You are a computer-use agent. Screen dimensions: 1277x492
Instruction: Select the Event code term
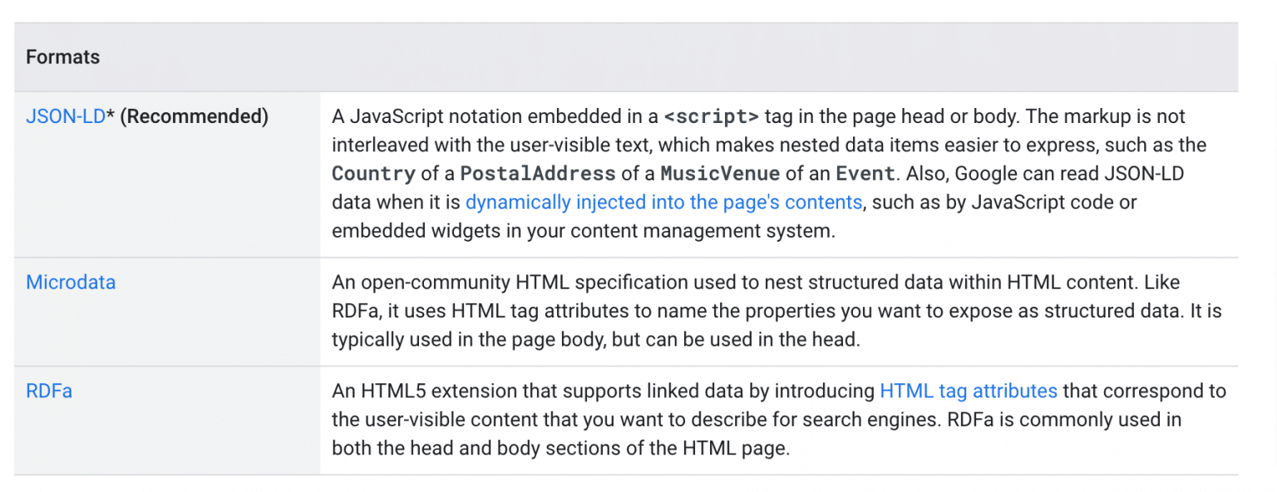[865, 175]
